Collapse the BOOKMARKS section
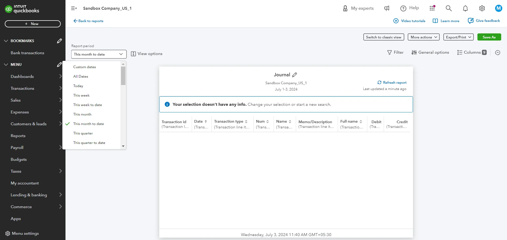Screen dimensions: 507x240 [6, 41]
